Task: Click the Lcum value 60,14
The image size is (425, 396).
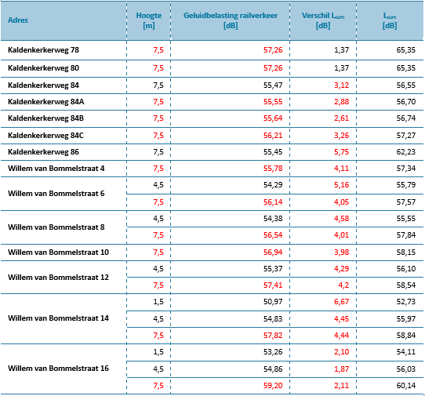Action: tap(406, 386)
